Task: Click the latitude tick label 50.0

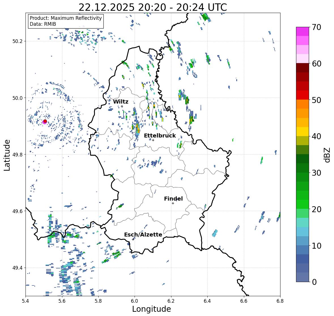Action: 18,98
